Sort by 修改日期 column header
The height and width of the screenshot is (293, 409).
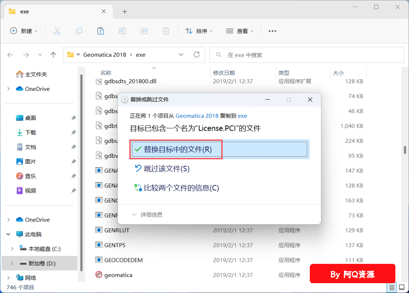[x=224, y=73]
